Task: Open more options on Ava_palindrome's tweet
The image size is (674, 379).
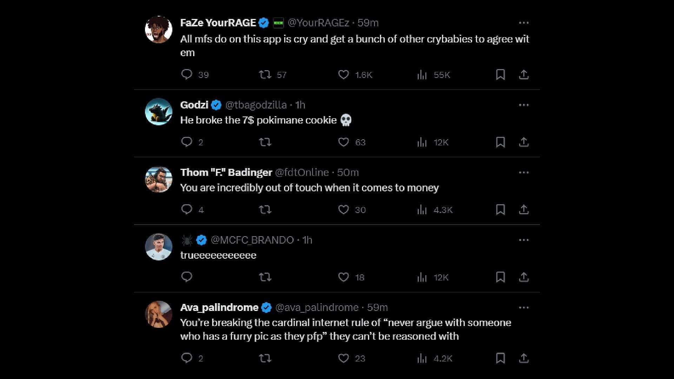Action: tap(524, 308)
